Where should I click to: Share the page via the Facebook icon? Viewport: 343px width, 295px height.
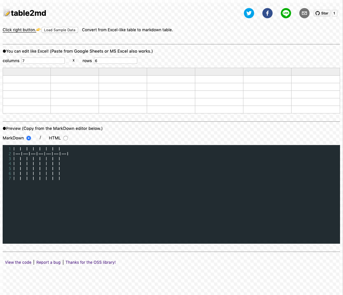coord(267,13)
